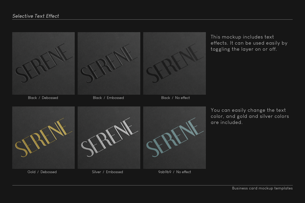
Task: Select the Black / No effect SERENE thumbnail
Action: coord(175,63)
